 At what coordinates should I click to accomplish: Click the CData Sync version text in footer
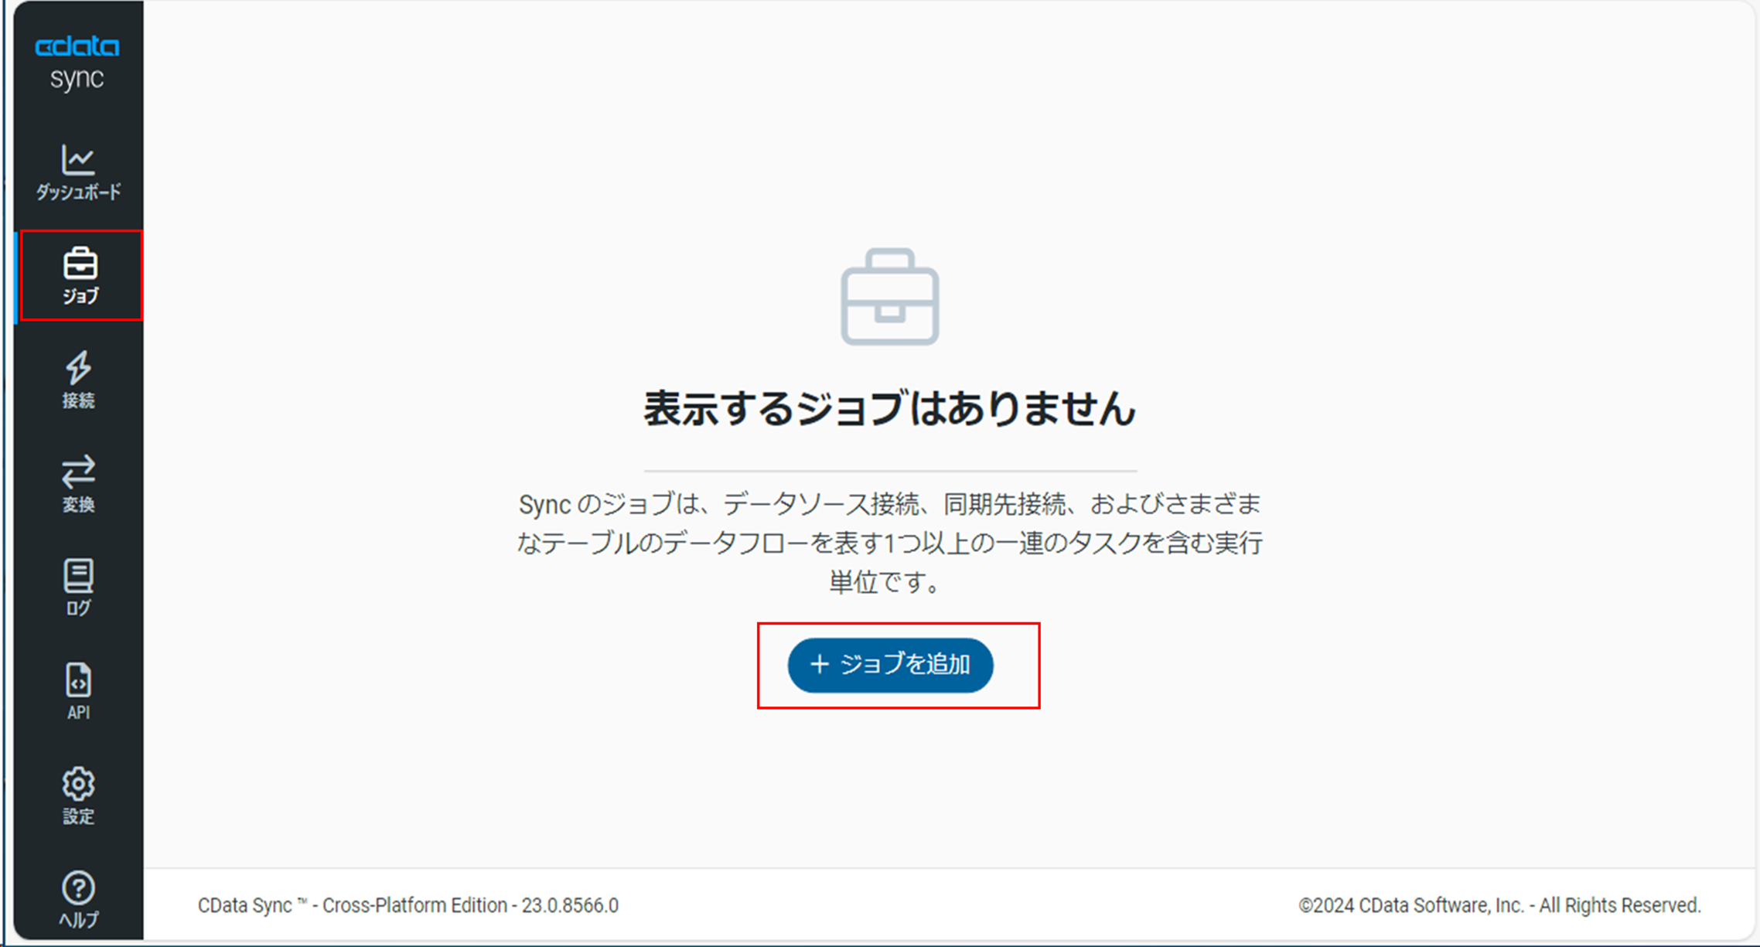click(408, 905)
